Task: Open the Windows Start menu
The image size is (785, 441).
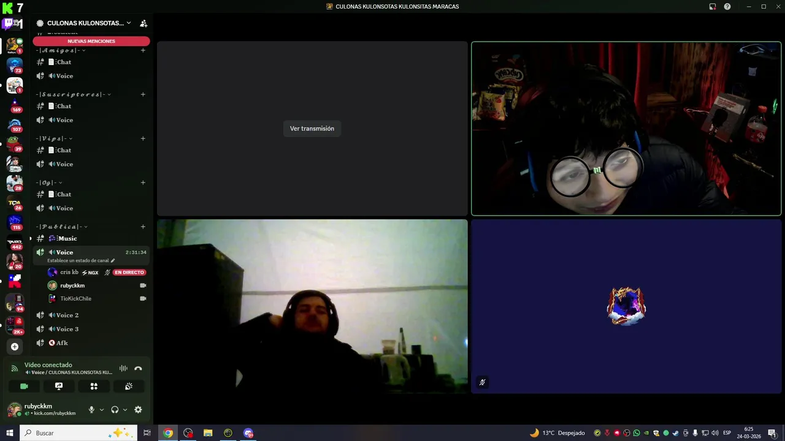Action: click(10, 433)
